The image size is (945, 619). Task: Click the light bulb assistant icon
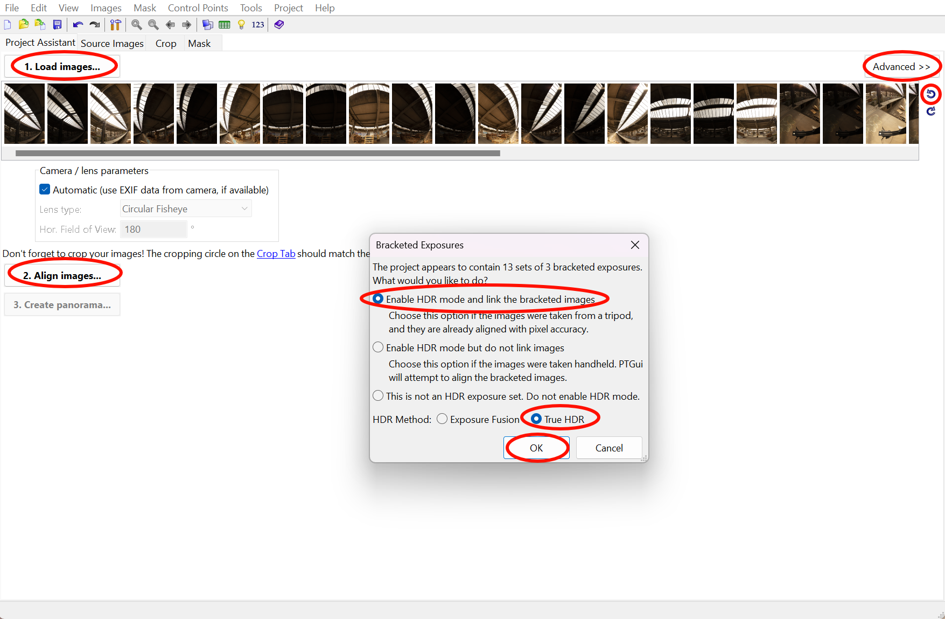pyautogui.click(x=241, y=25)
